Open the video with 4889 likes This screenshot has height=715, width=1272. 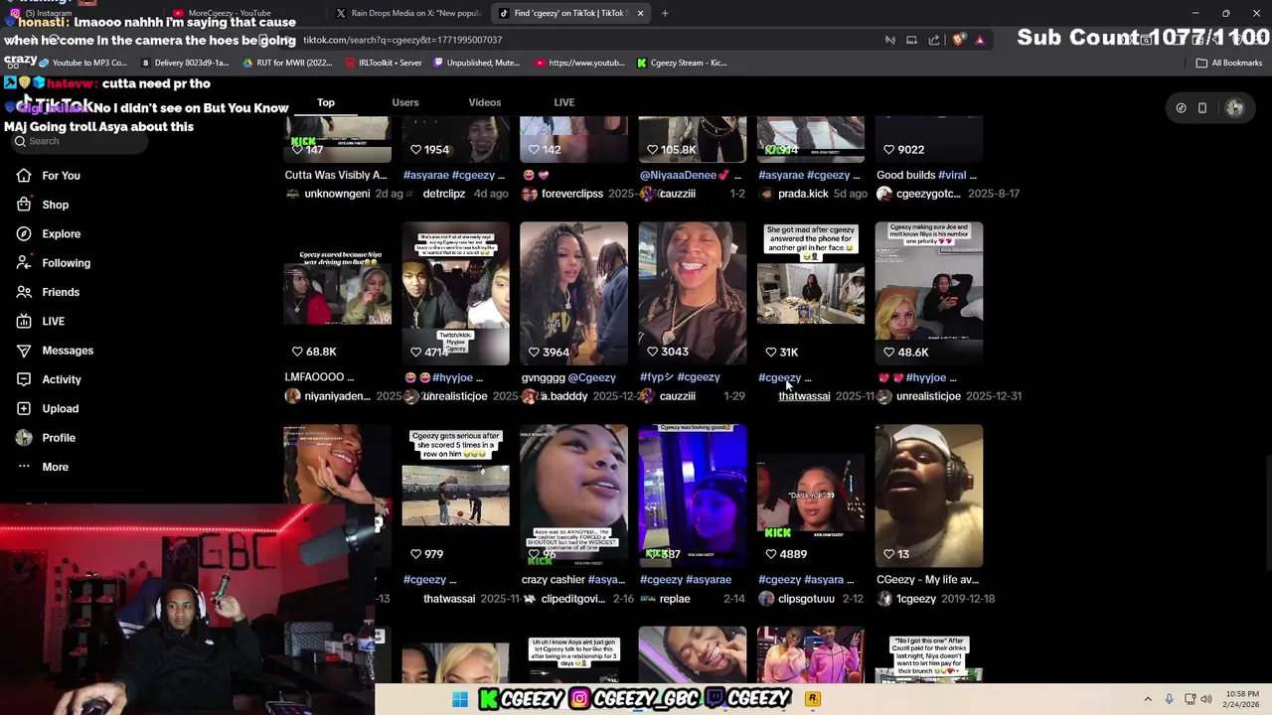(x=811, y=496)
